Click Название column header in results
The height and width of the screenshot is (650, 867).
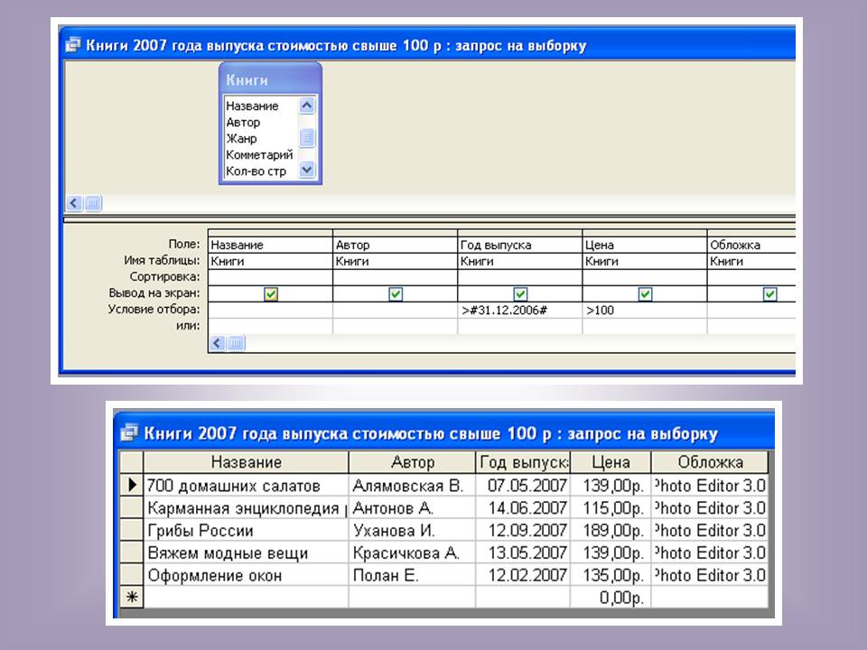coord(246,462)
